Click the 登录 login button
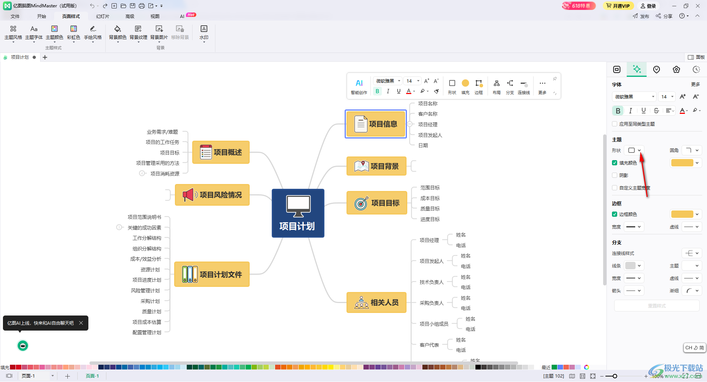The height and width of the screenshot is (382, 707). coord(648,6)
